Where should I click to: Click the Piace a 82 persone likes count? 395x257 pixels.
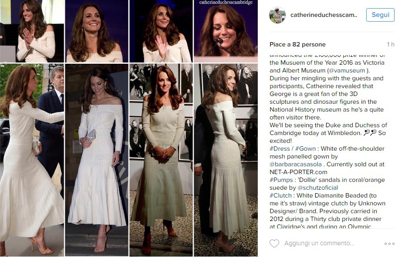[297, 44]
